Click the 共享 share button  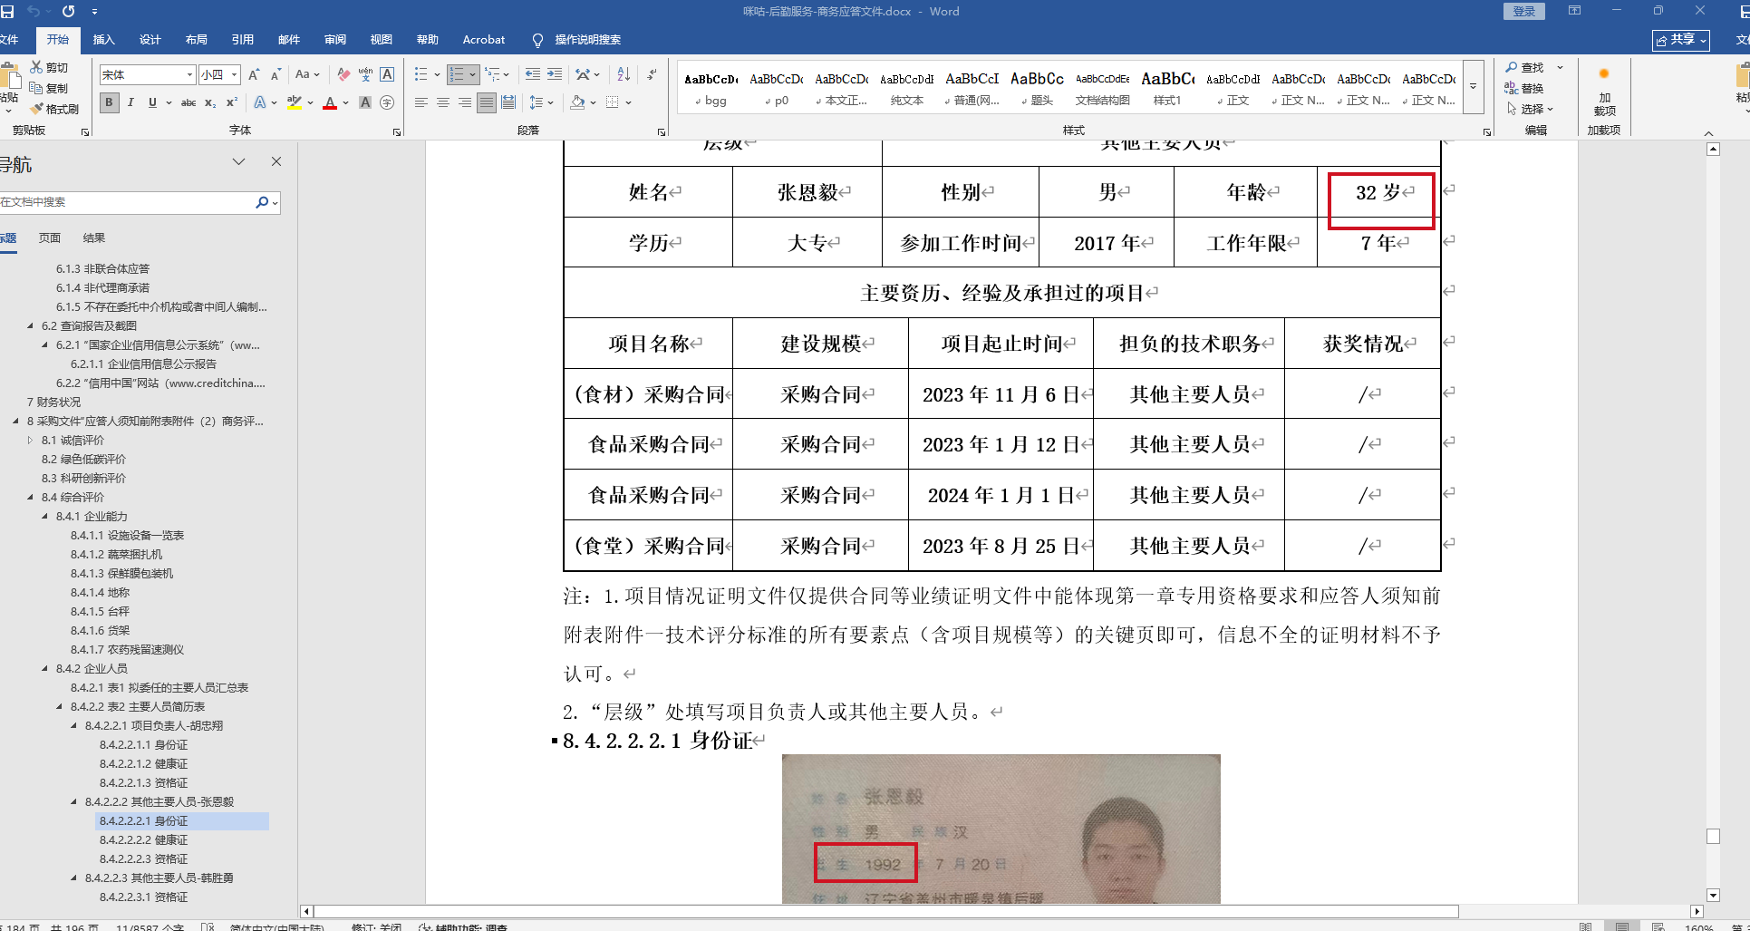(1681, 40)
